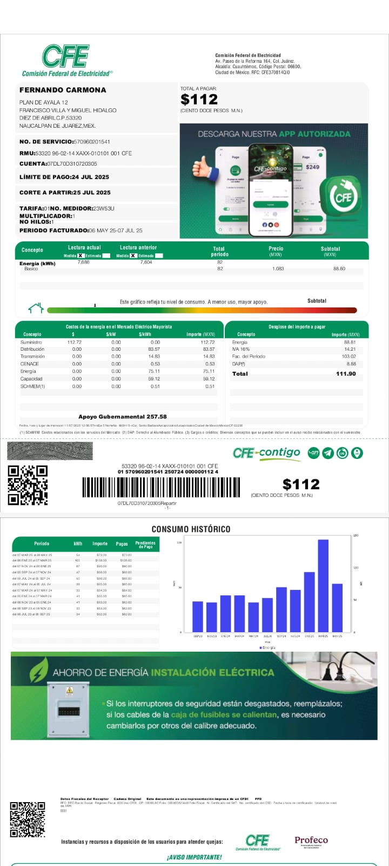
Task: Click the green-to-red consumption level bar
Action: tap(202, 310)
